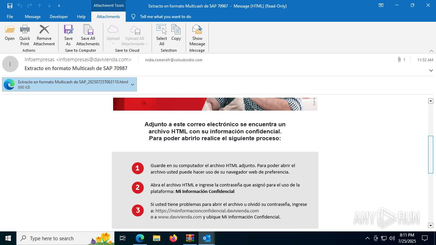Launch Microsoft Edge from taskbar
The image size is (436, 245).
(140, 238)
